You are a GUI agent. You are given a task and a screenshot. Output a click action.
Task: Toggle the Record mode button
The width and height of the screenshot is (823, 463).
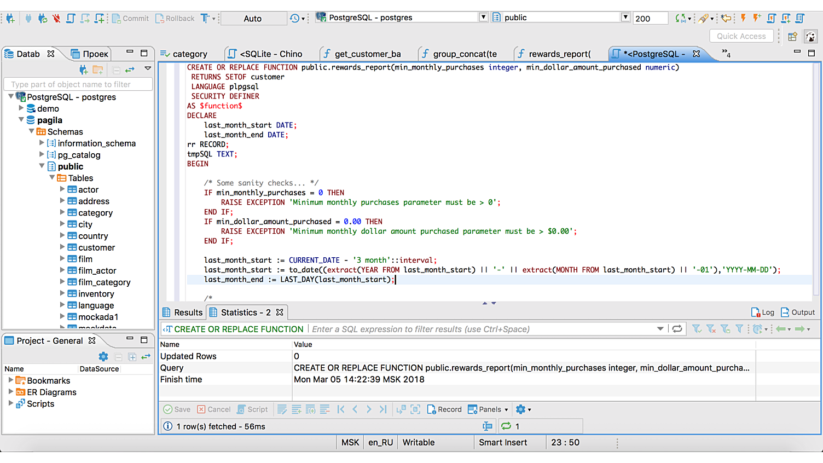point(444,409)
